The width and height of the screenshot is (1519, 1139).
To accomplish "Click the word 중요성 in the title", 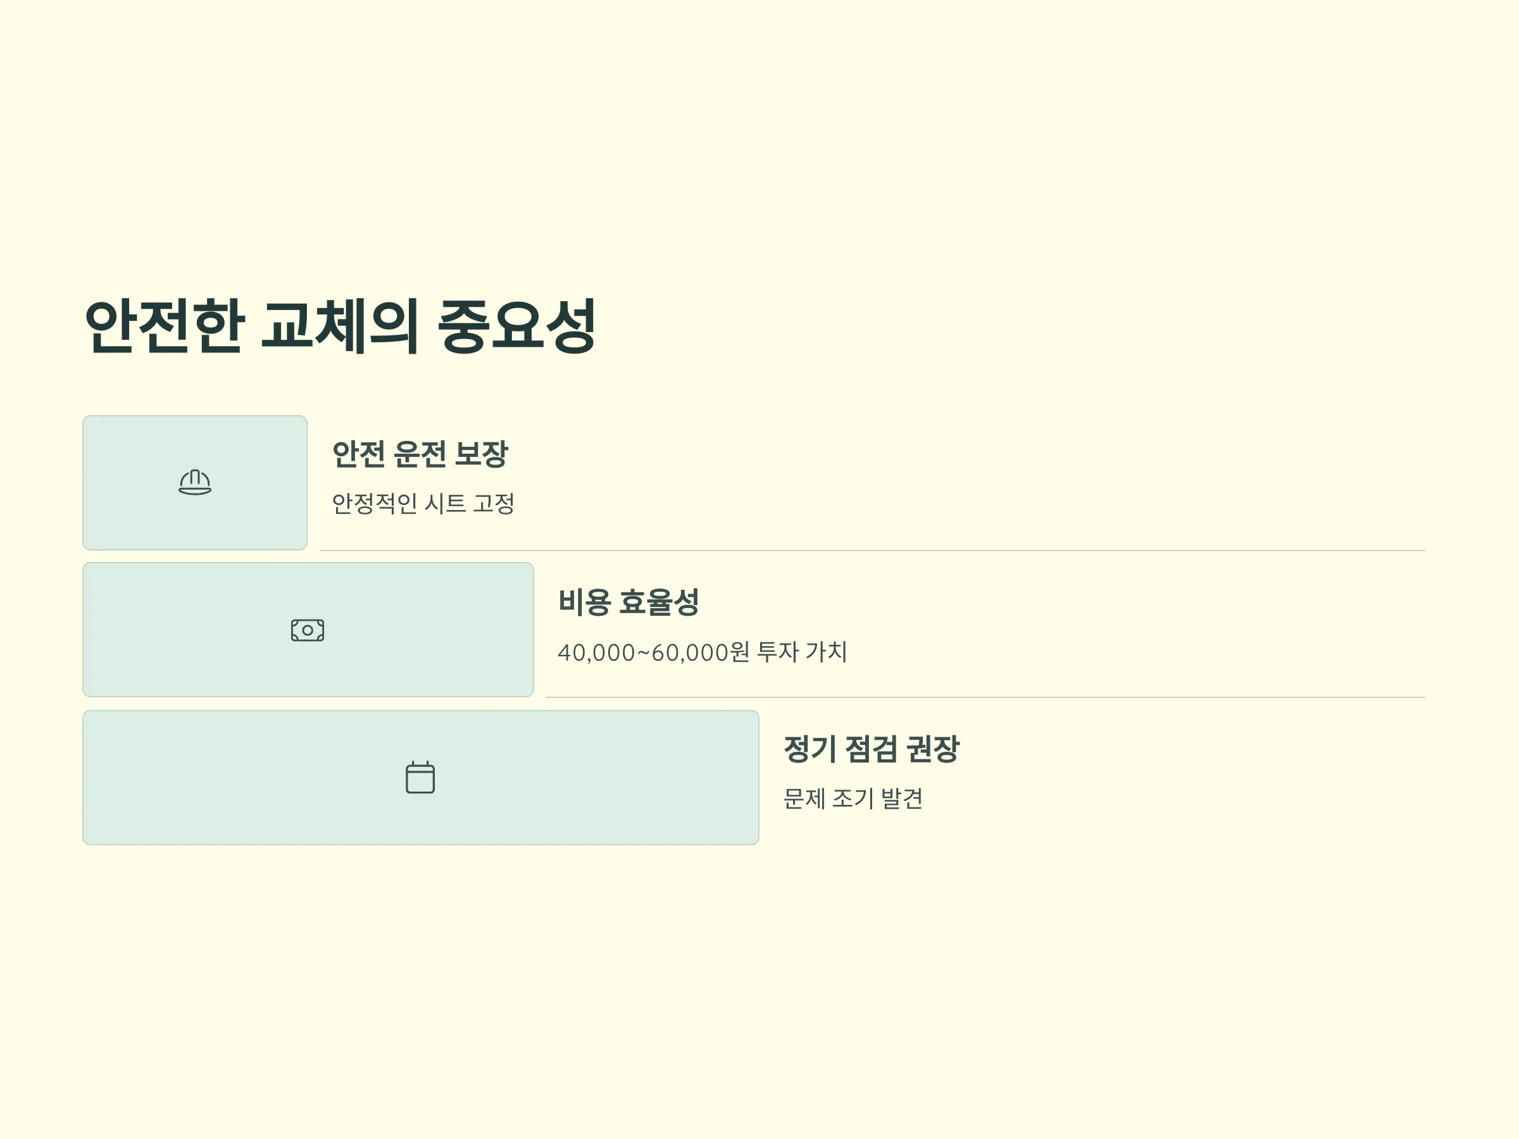I will click(516, 327).
